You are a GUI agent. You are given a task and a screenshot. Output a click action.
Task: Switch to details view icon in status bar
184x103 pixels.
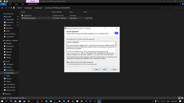point(179,98)
